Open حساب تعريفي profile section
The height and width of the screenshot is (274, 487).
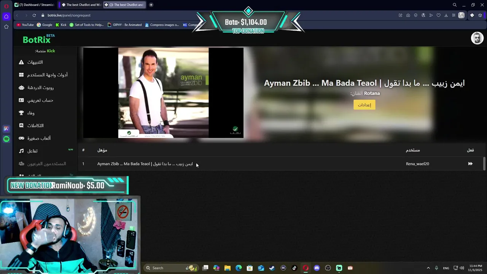pyautogui.click(x=40, y=100)
